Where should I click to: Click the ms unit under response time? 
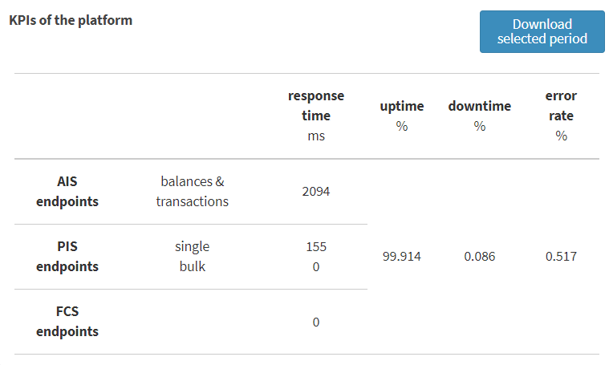pyautogui.click(x=316, y=136)
